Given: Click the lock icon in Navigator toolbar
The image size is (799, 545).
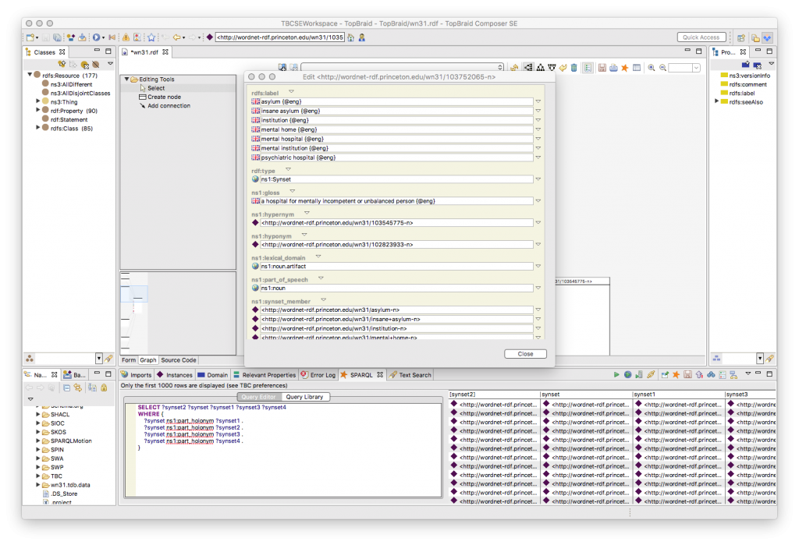Looking at the screenshot, I should pos(104,388).
